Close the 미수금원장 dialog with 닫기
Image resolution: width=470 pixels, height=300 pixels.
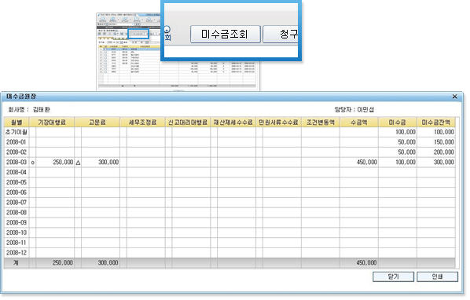pyautogui.click(x=393, y=276)
